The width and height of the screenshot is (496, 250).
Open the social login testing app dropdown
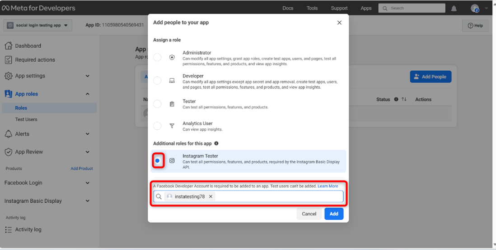click(x=37, y=26)
